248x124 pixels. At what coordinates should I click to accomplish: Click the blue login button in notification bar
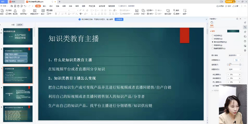coord(119,19)
